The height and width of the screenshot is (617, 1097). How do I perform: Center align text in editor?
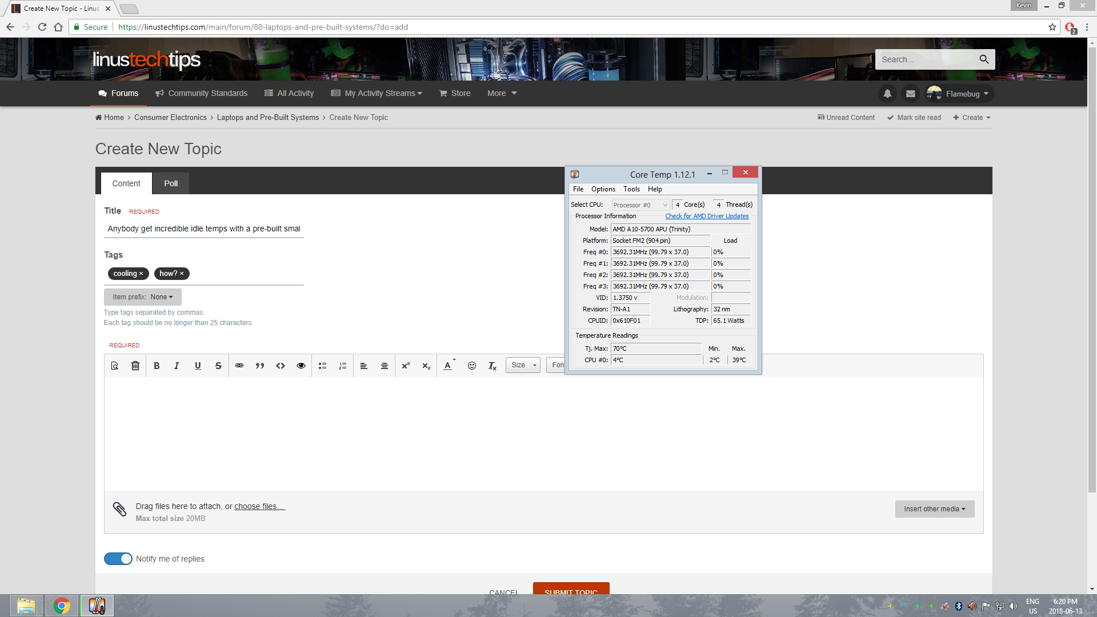pyautogui.click(x=385, y=366)
